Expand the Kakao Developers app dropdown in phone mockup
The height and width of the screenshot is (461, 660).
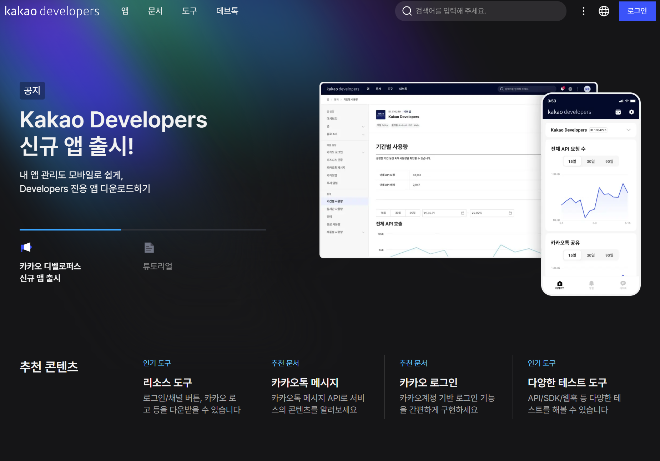pyautogui.click(x=628, y=130)
